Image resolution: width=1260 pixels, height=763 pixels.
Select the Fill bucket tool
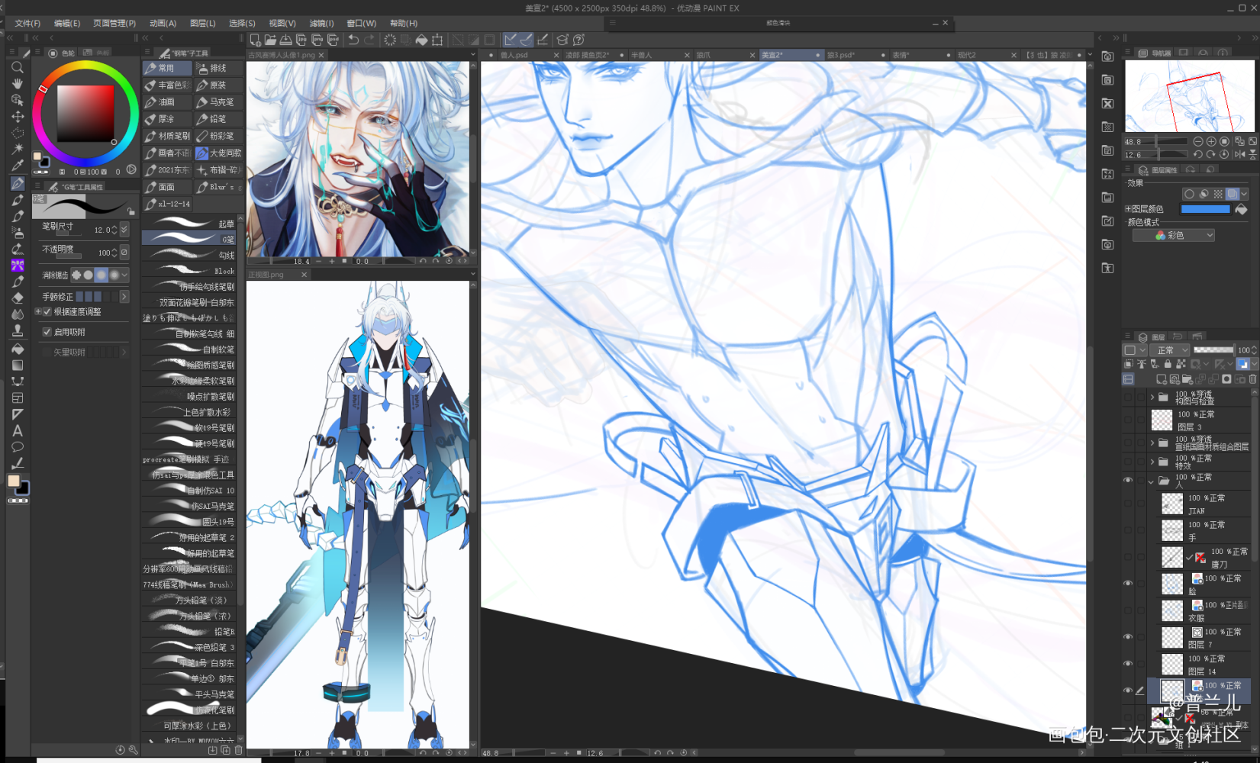tap(17, 348)
